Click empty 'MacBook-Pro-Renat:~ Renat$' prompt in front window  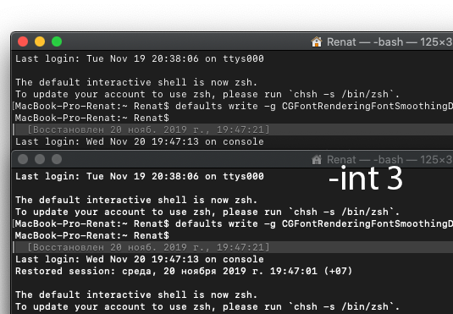(x=92, y=118)
